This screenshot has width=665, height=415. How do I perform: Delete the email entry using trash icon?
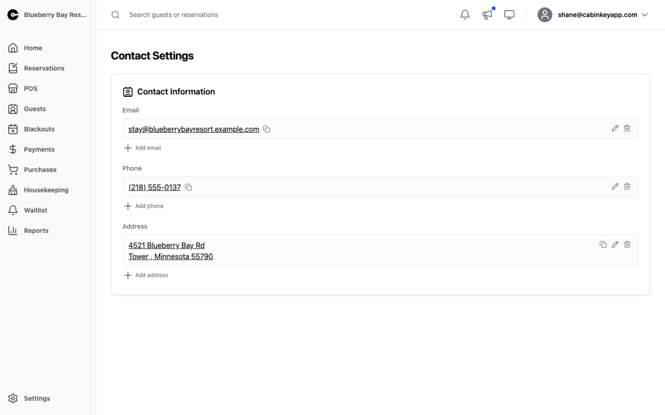tap(627, 128)
